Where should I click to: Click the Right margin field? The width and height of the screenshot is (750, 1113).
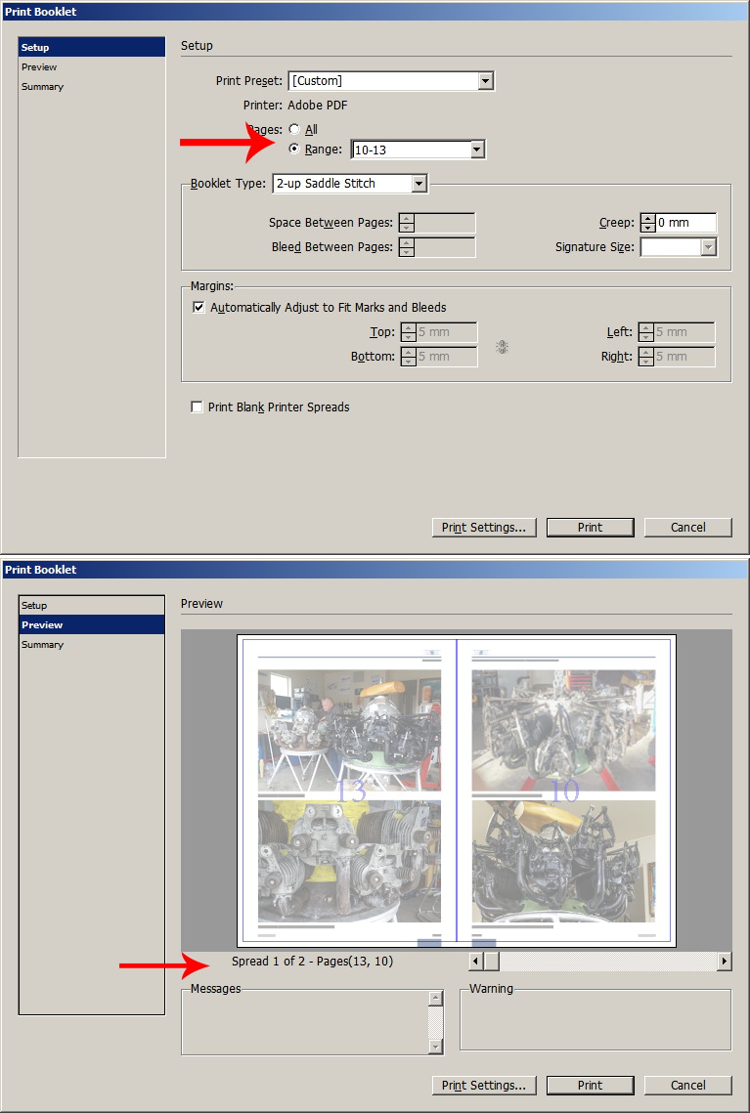point(684,357)
